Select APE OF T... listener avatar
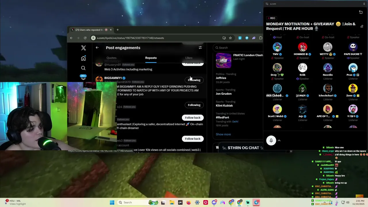This screenshot has width=368, height=207. pos(328,109)
